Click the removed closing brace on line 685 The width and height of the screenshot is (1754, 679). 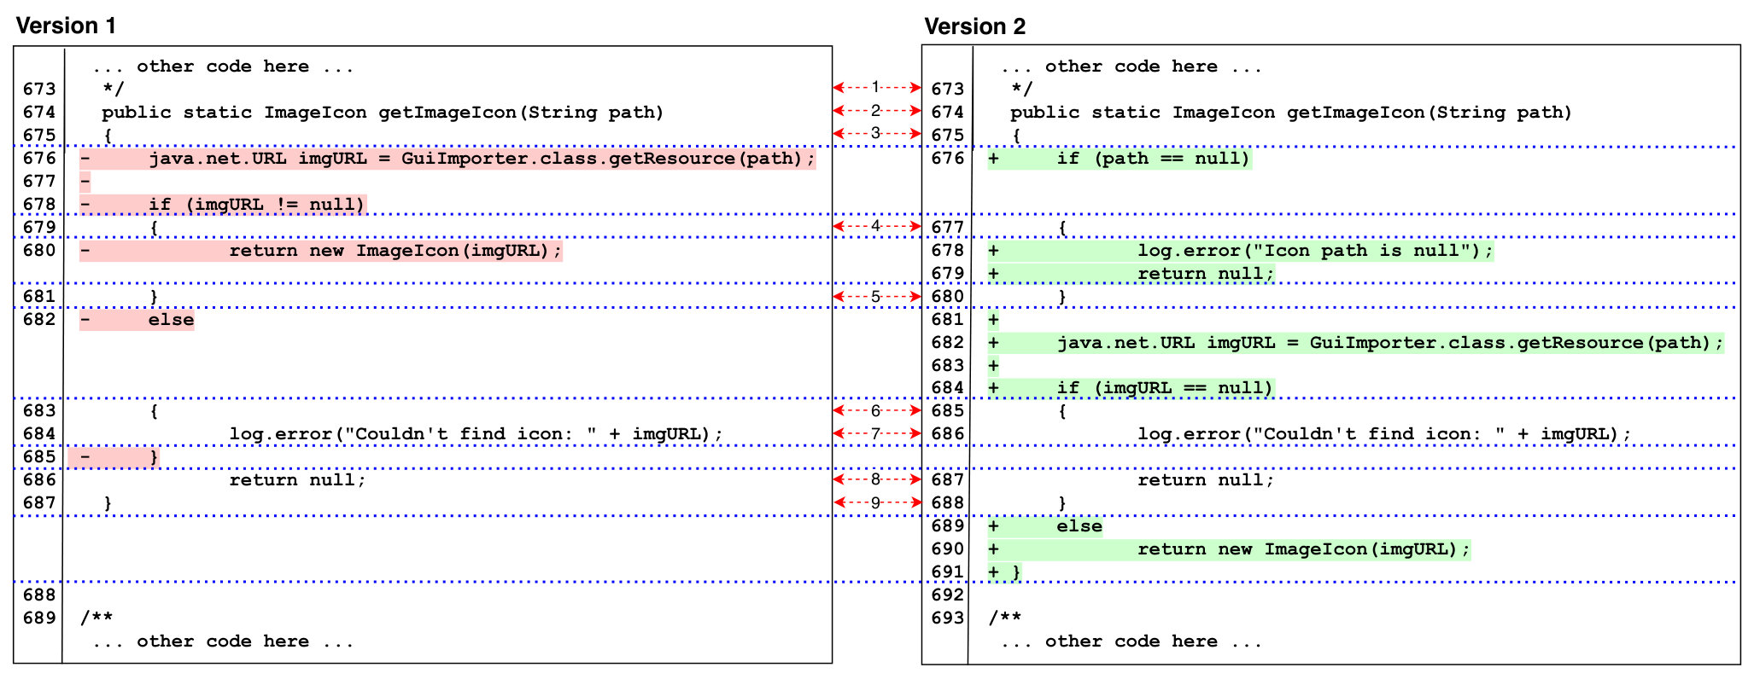click(114, 457)
